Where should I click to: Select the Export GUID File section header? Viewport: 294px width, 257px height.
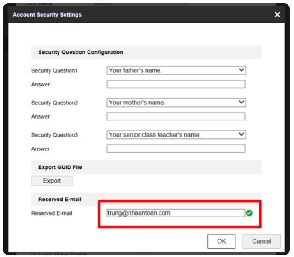tap(59, 167)
